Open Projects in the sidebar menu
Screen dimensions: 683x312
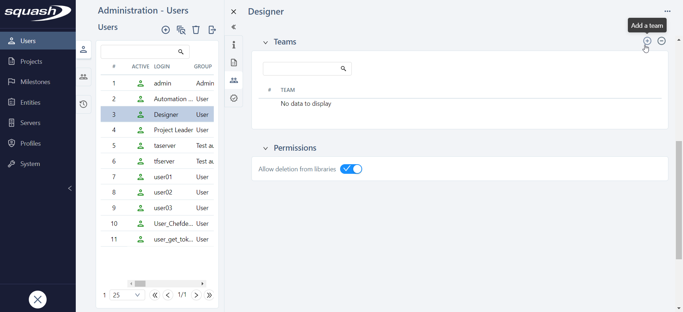31,62
